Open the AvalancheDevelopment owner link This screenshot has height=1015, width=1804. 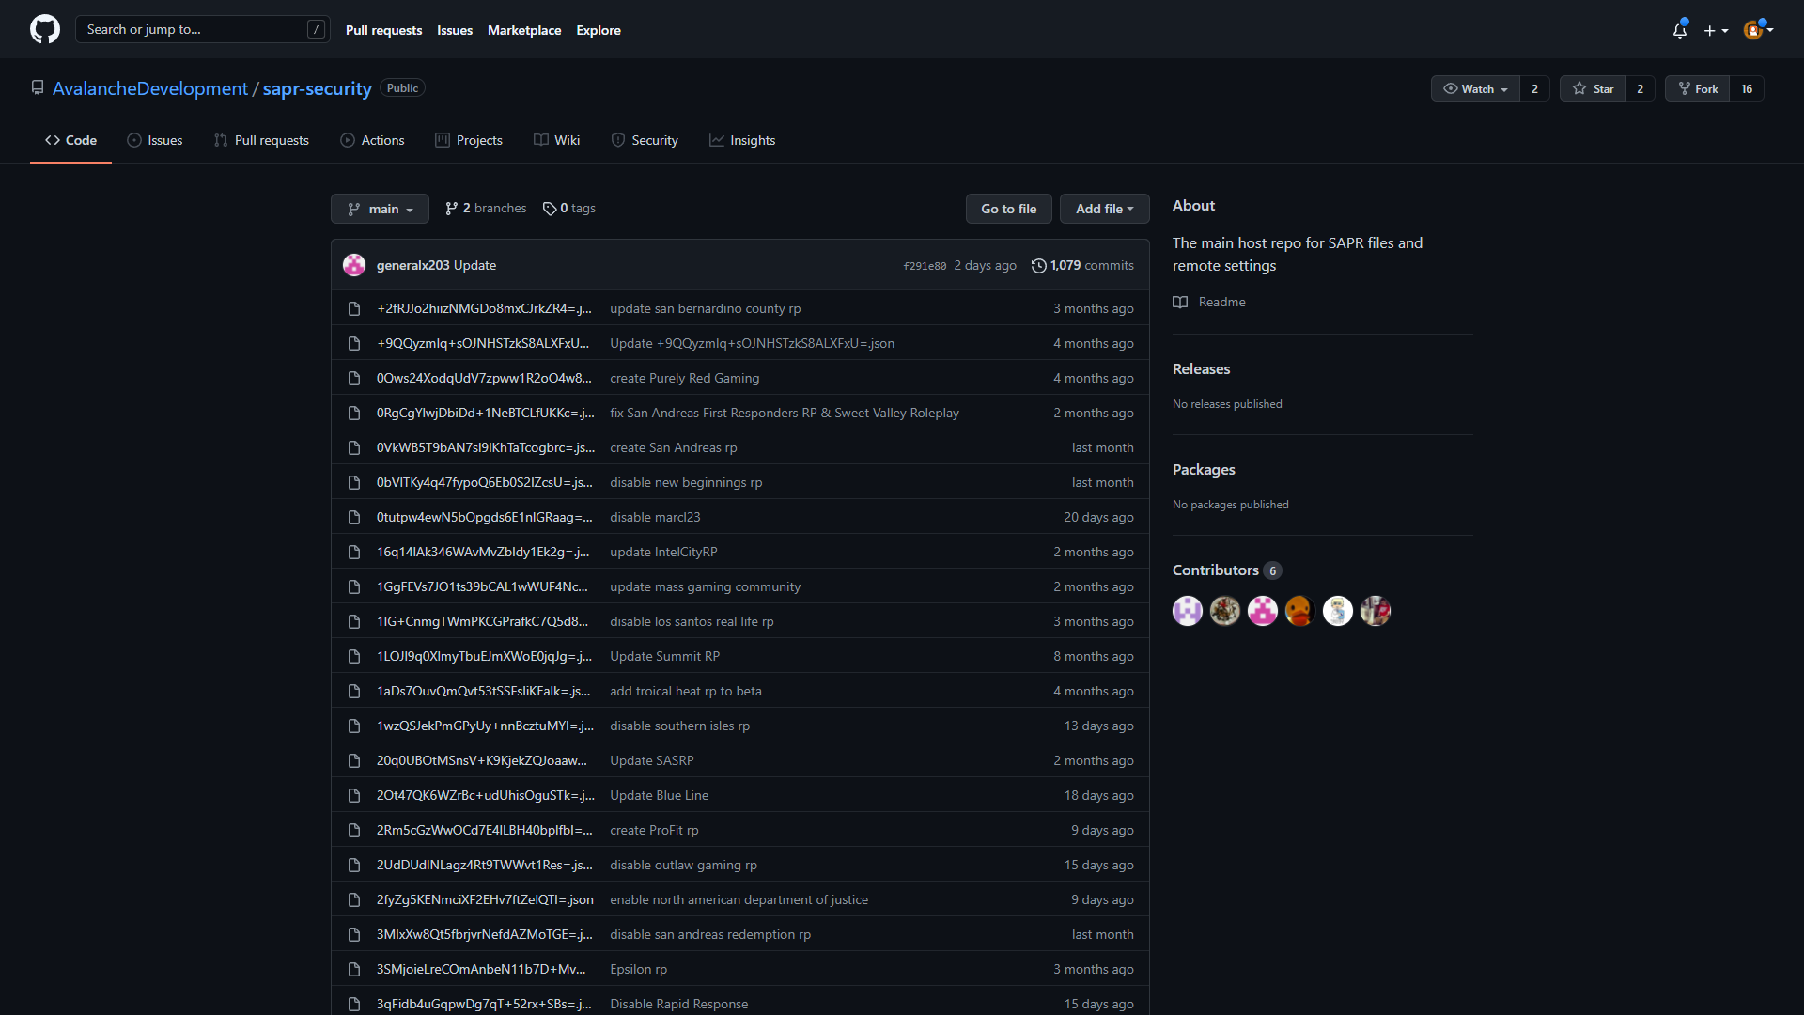[150, 88]
